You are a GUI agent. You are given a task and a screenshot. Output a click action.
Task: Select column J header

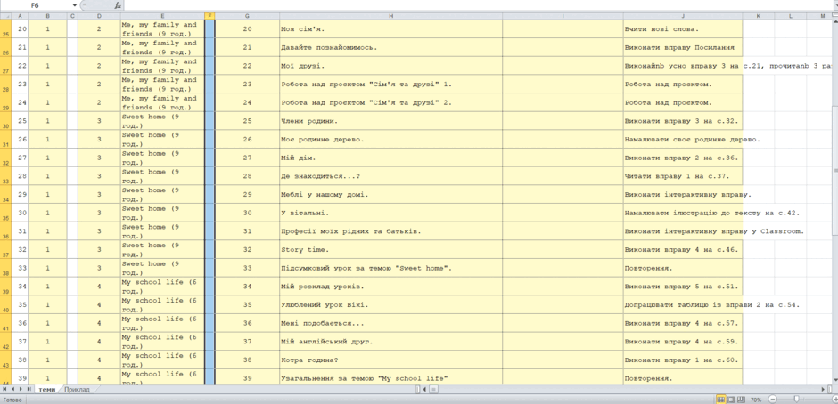tap(683, 17)
